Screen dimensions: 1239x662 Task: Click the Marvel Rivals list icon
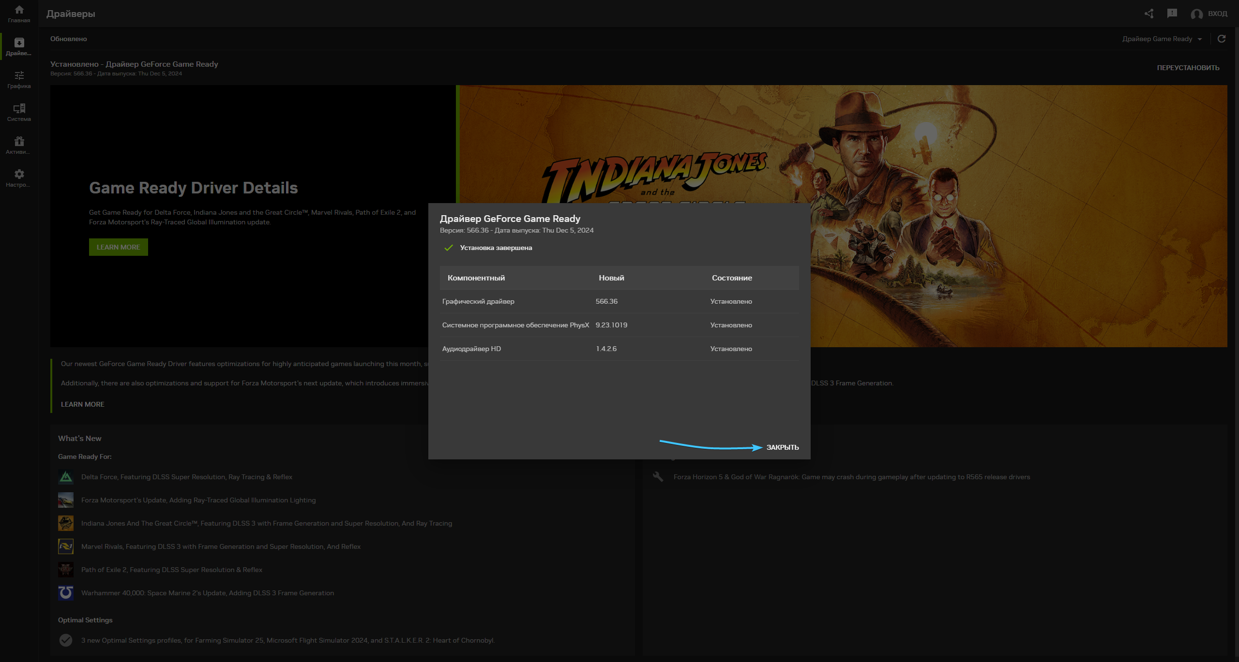(x=66, y=546)
